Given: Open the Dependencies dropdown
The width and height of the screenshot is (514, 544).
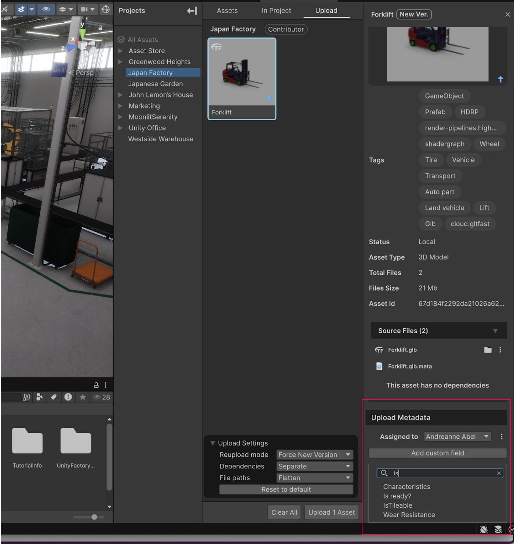Looking at the screenshot, I should 315,466.
